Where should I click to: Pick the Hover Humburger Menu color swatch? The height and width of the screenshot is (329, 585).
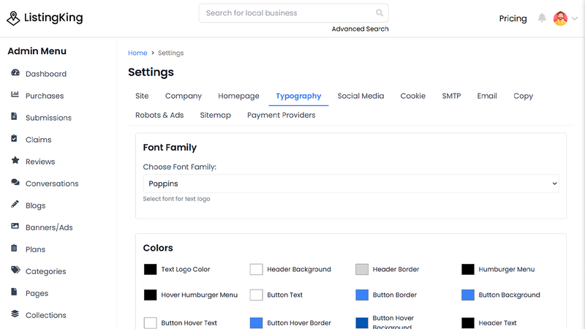point(151,295)
